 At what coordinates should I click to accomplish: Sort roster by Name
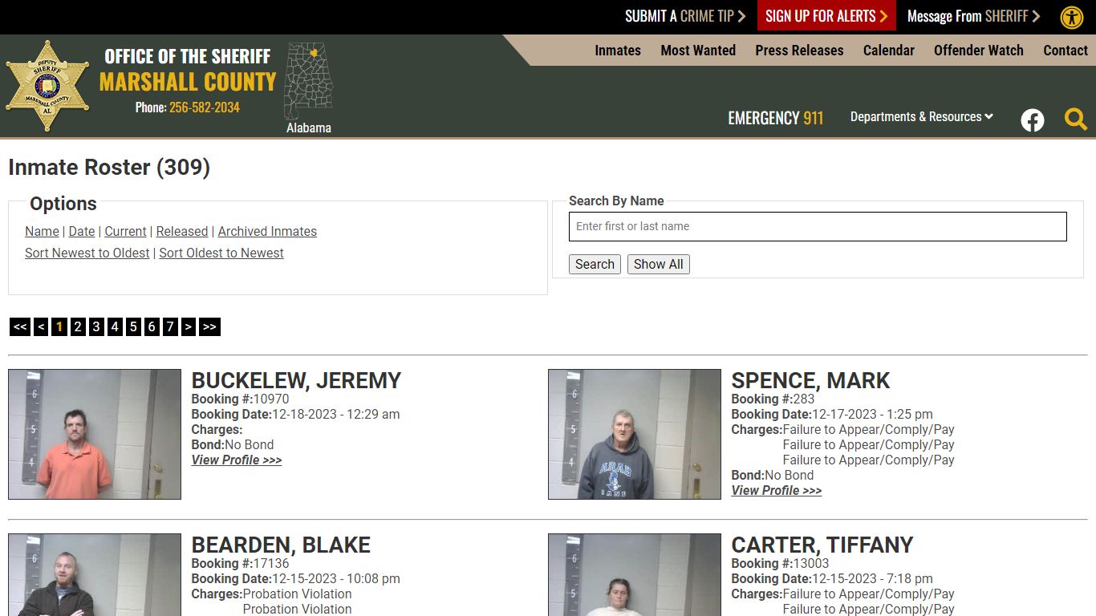pyautogui.click(x=42, y=231)
